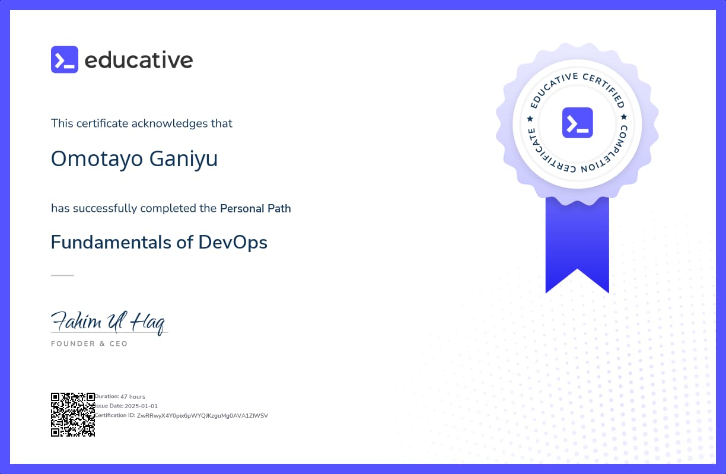The height and width of the screenshot is (474, 726).
Task: Click the educative wordmark text
Action: (x=139, y=60)
